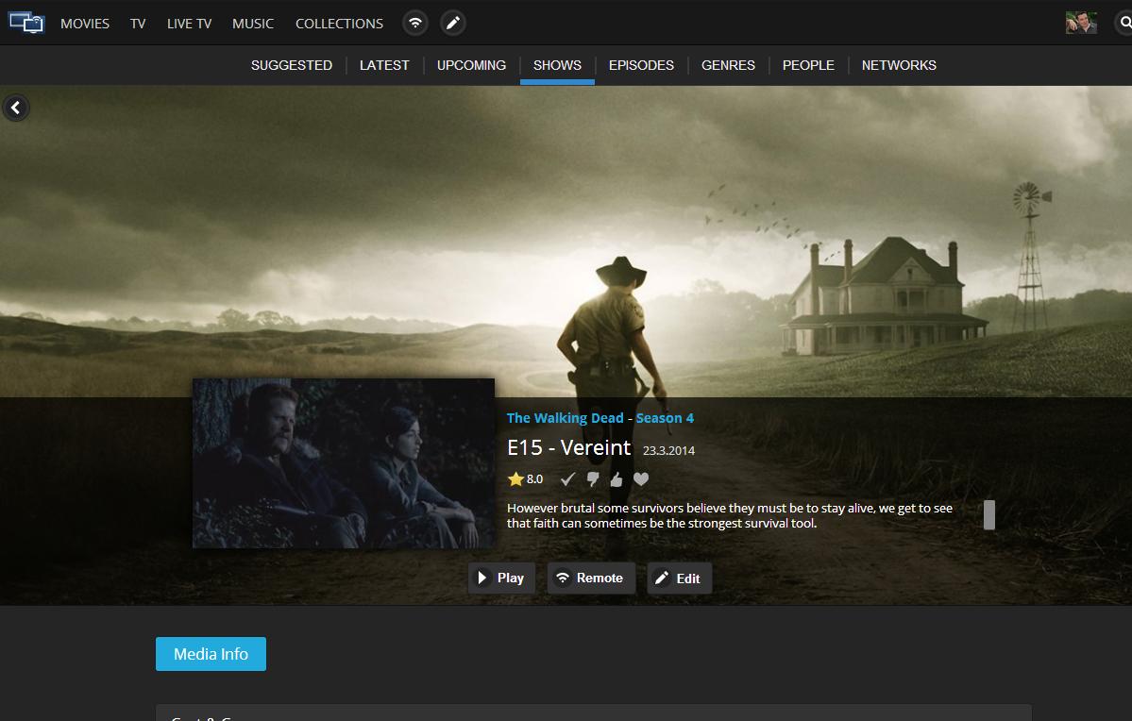Switch to the Genres tab
This screenshot has height=721, width=1132.
click(x=729, y=66)
